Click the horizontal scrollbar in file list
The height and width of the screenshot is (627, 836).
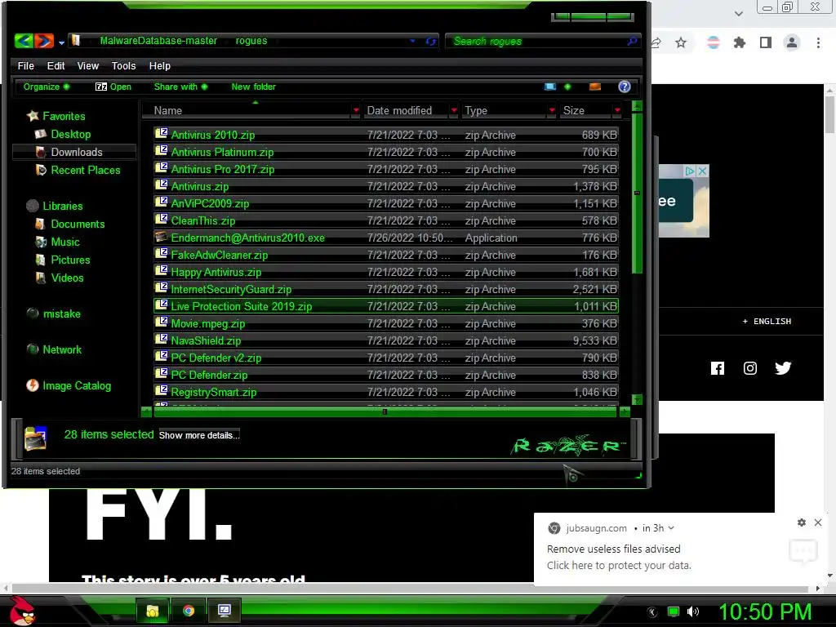tap(385, 411)
